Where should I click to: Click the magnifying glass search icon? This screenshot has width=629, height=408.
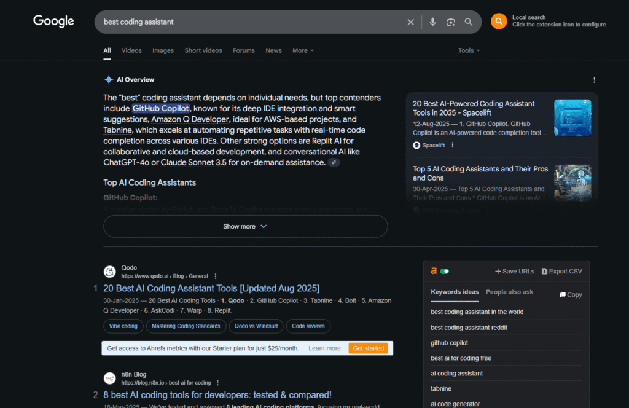tap(469, 22)
